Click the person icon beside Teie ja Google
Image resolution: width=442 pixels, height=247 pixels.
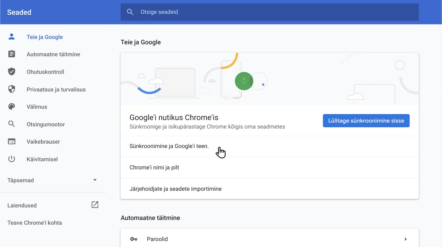point(11,36)
